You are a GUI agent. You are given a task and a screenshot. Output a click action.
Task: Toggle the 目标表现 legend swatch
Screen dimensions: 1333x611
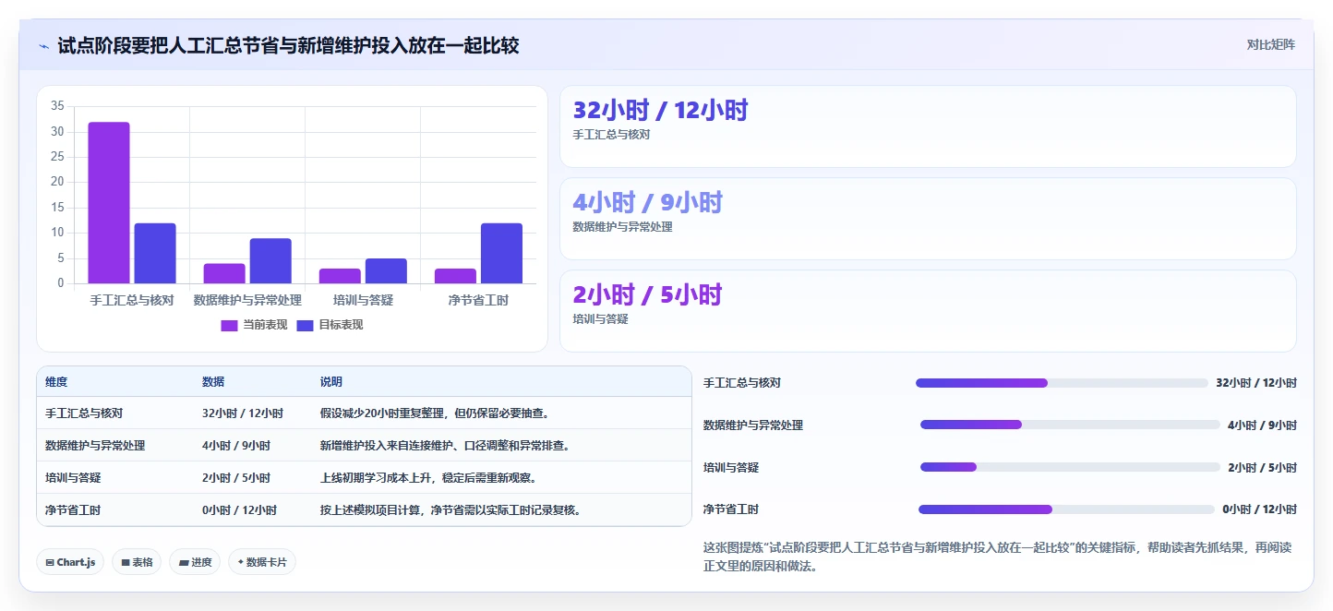pyautogui.click(x=305, y=325)
